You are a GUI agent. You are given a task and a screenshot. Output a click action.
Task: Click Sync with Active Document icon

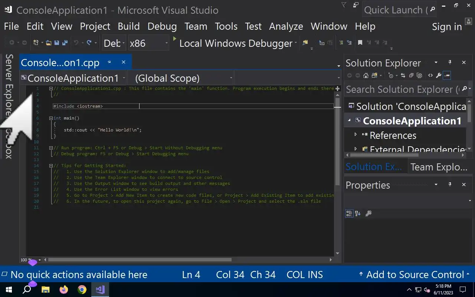(x=403, y=75)
